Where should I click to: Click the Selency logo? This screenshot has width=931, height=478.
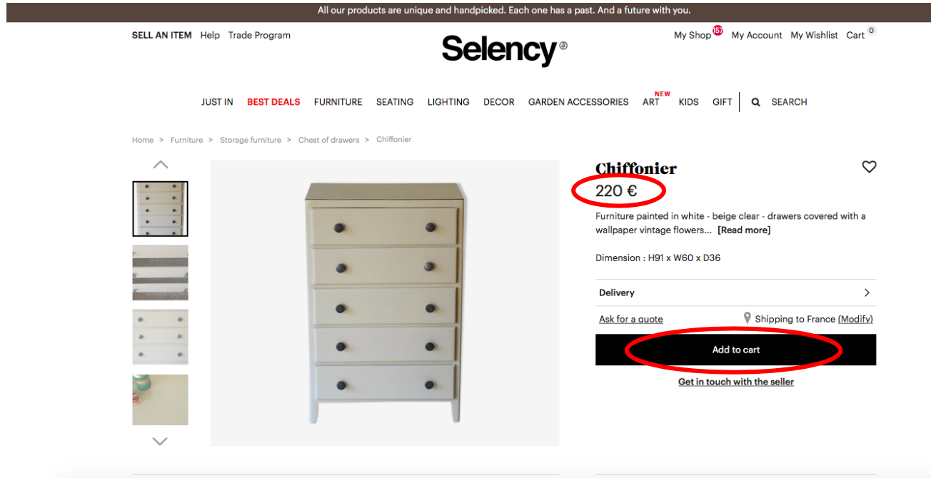(x=504, y=50)
